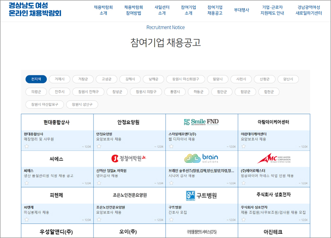Toggle favorite star on 조은노인전문요양원 posting
The image size is (331, 238).
point(99,220)
